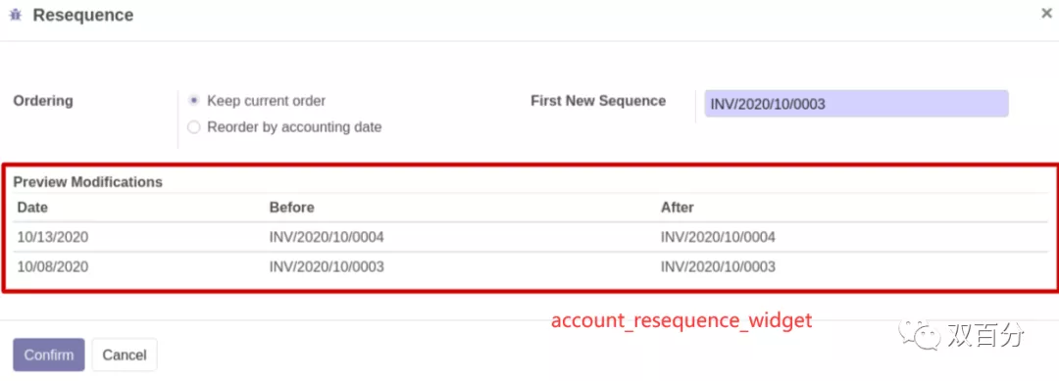Screen dimensions: 1059x381
Task: Click Before value INV/2020/10/0004
Action: coord(327,237)
